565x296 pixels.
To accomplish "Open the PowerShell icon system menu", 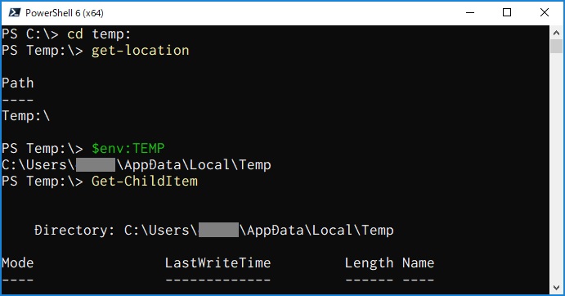I will point(15,12).
